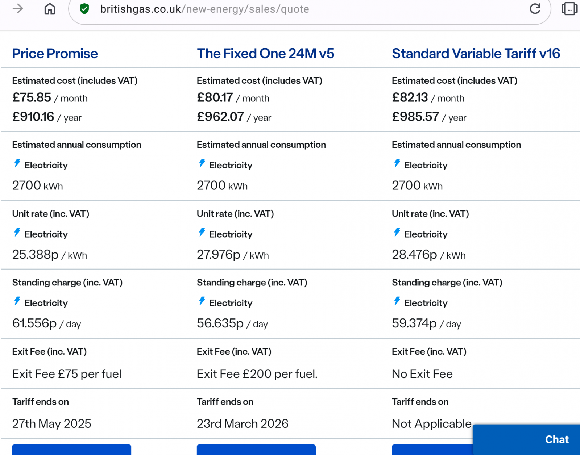The width and height of the screenshot is (580, 455).
Task: Reload the page with refresh icon
Action: click(x=535, y=9)
